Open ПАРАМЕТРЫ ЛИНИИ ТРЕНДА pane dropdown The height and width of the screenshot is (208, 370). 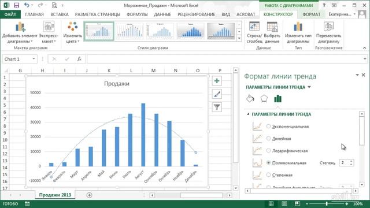(x=309, y=87)
